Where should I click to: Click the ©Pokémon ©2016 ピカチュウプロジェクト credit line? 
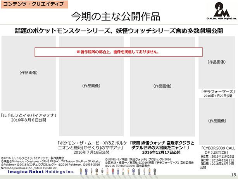click(50, 165)
